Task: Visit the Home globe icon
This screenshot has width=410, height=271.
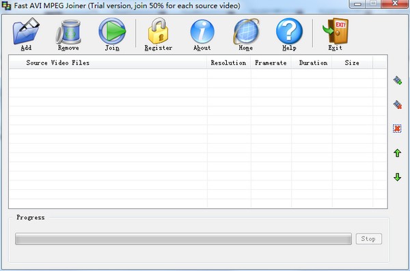Action: click(246, 31)
